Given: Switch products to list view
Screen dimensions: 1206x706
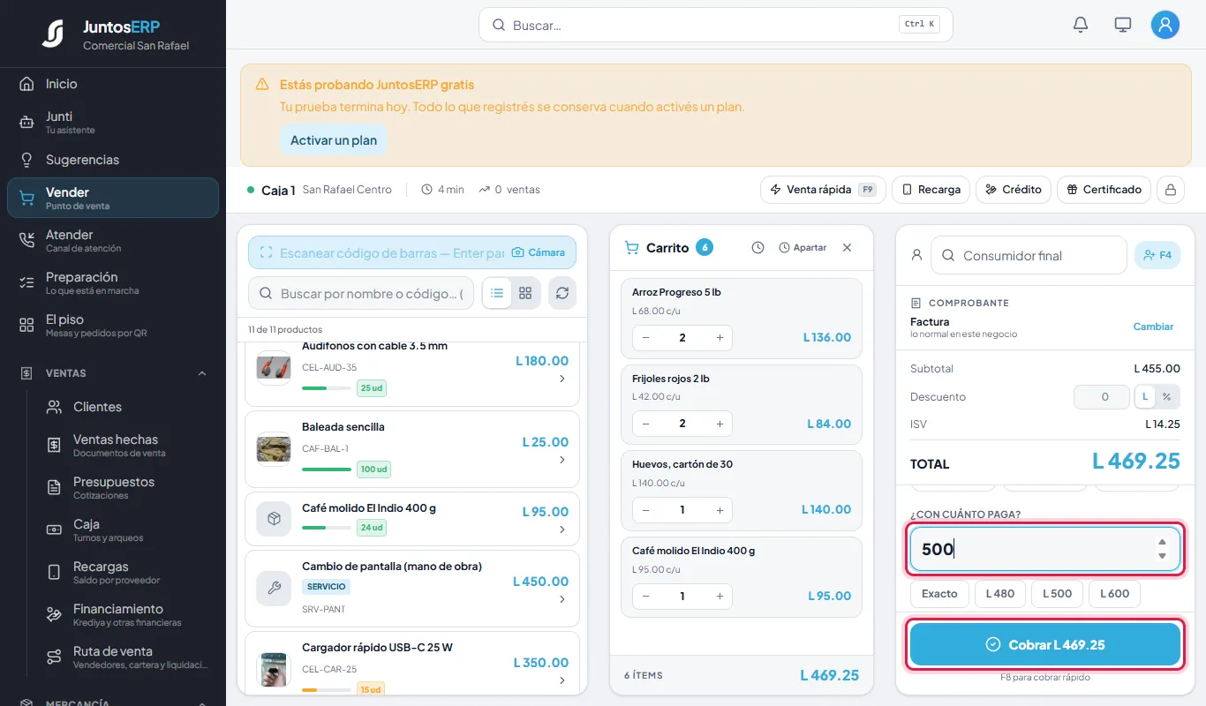Looking at the screenshot, I should pos(497,293).
